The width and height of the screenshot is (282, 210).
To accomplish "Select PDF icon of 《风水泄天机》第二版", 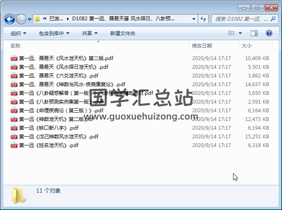I will [14, 58].
